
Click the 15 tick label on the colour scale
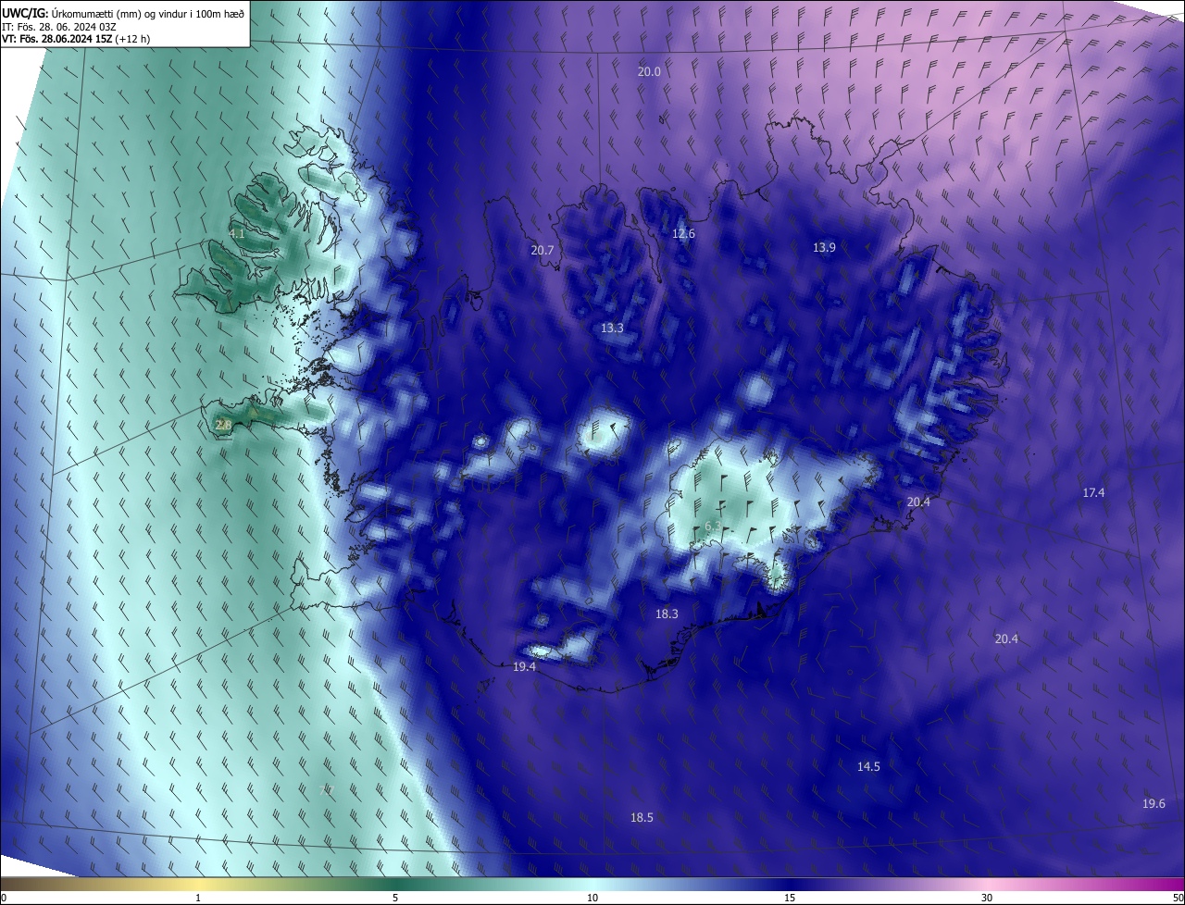tap(790, 898)
